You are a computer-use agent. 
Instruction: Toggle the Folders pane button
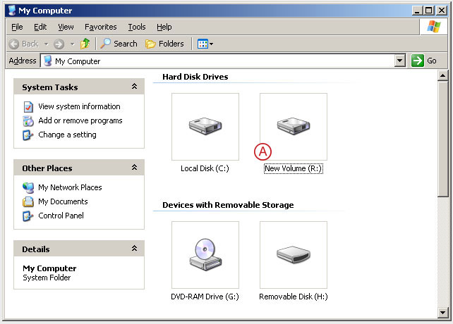click(x=164, y=44)
